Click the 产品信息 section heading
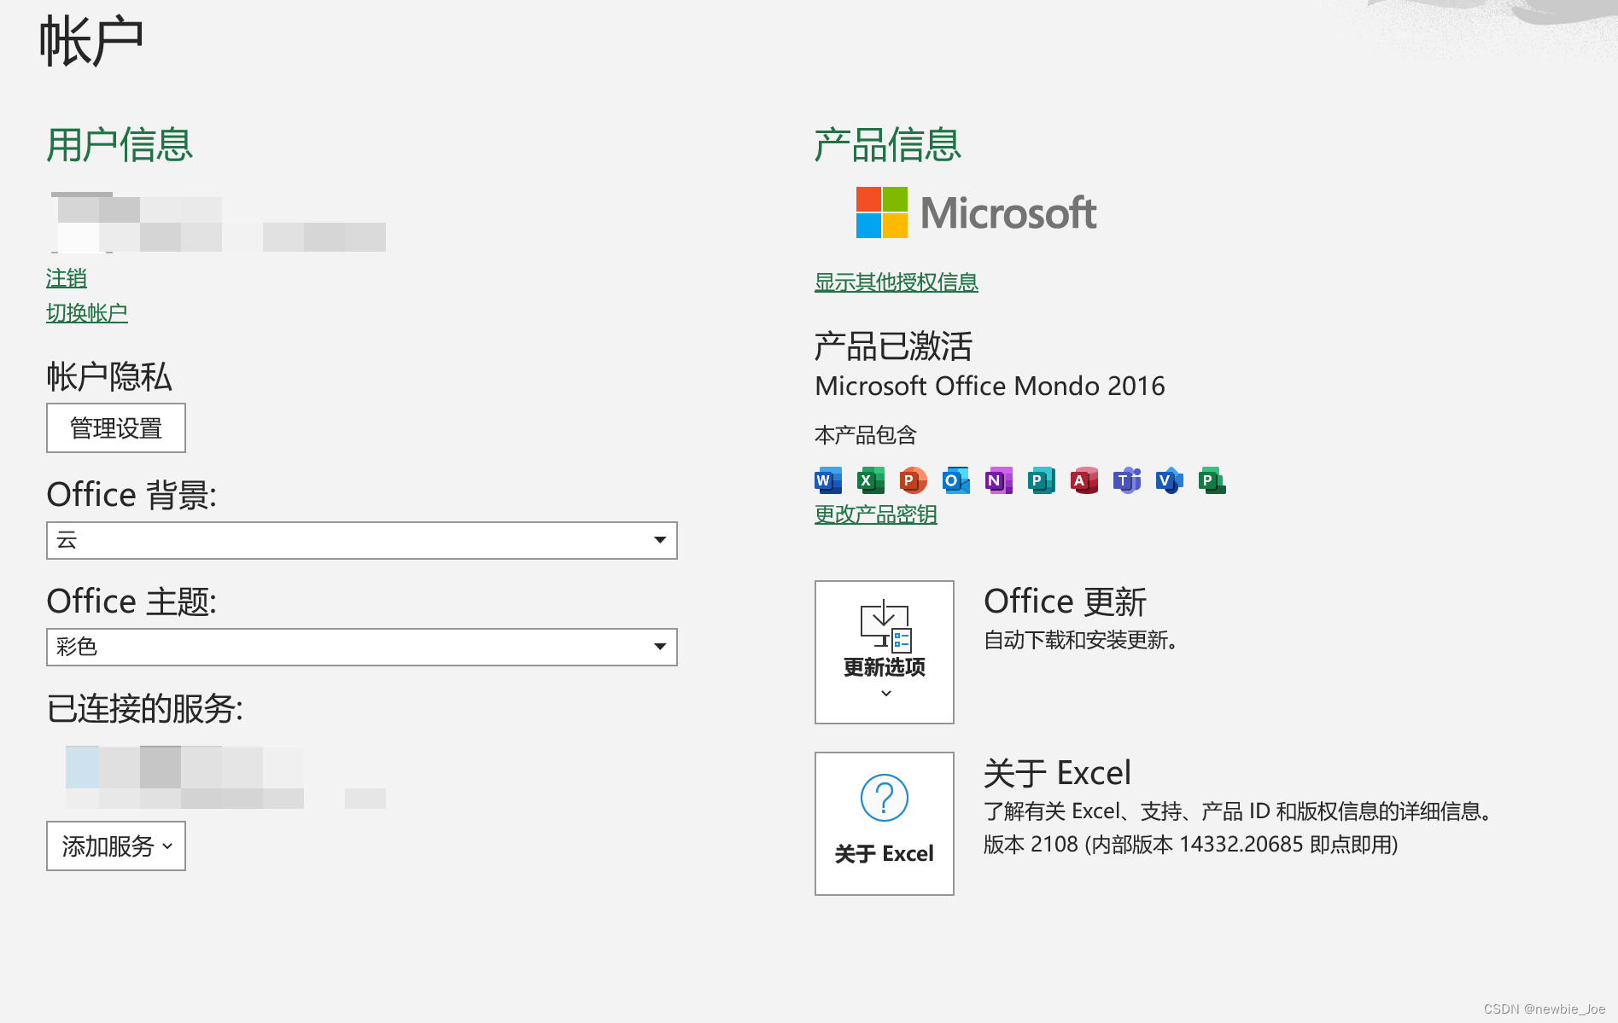This screenshot has width=1618, height=1023. point(888,144)
